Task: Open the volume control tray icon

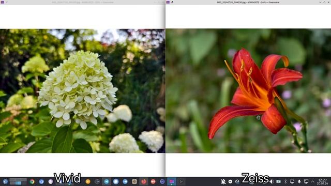Action: coord(272,181)
